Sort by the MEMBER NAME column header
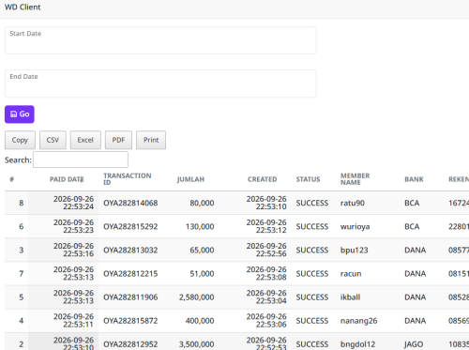This screenshot has width=469, height=350. (x=356, y=179)
